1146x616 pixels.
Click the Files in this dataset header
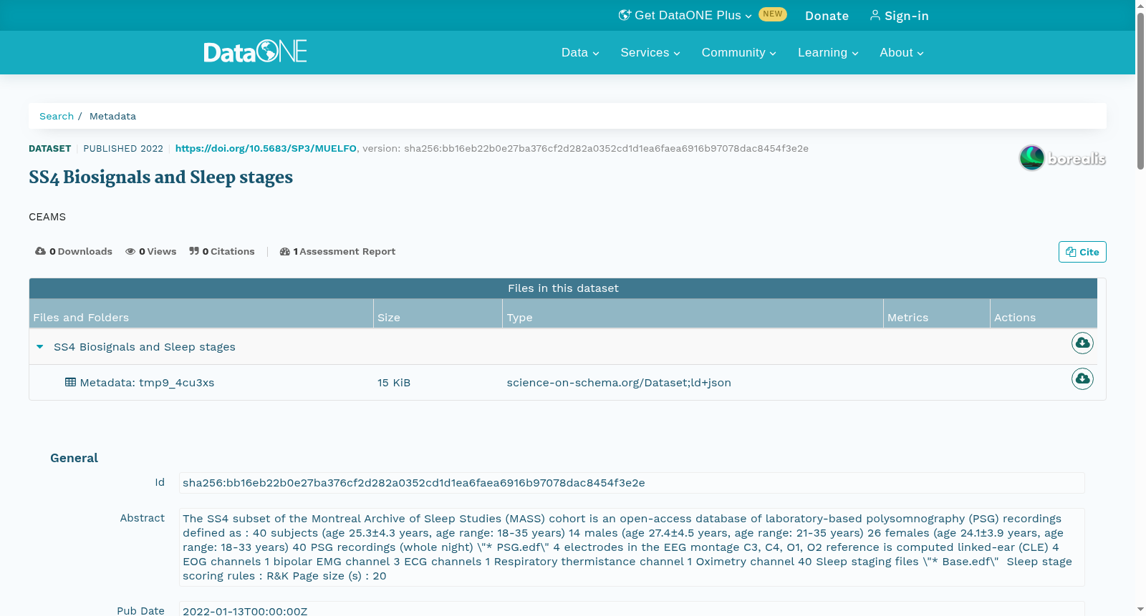[x=563, y=288]
